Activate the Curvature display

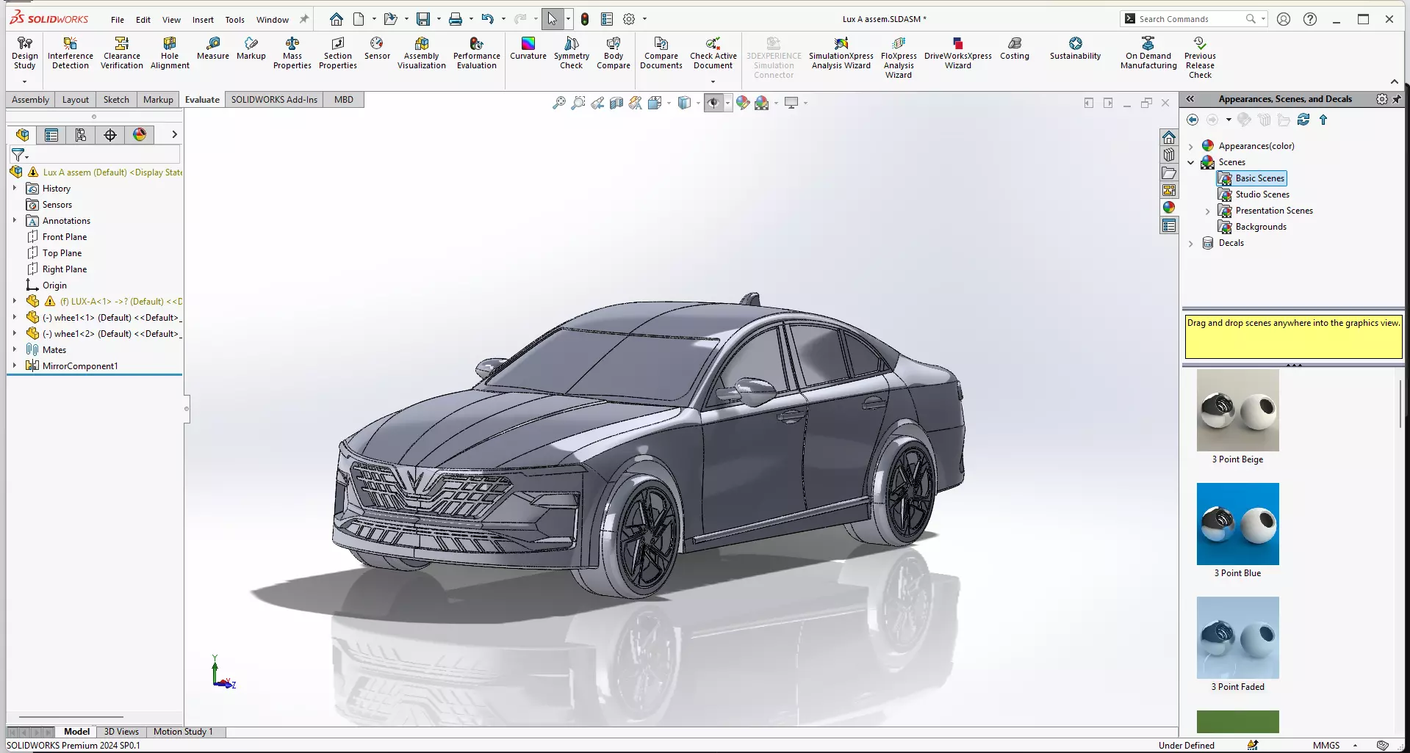point(528,49)
